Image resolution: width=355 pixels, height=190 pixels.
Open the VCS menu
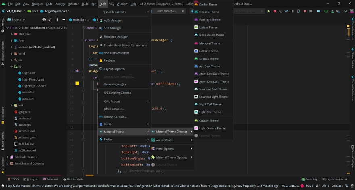coord(112,4)
